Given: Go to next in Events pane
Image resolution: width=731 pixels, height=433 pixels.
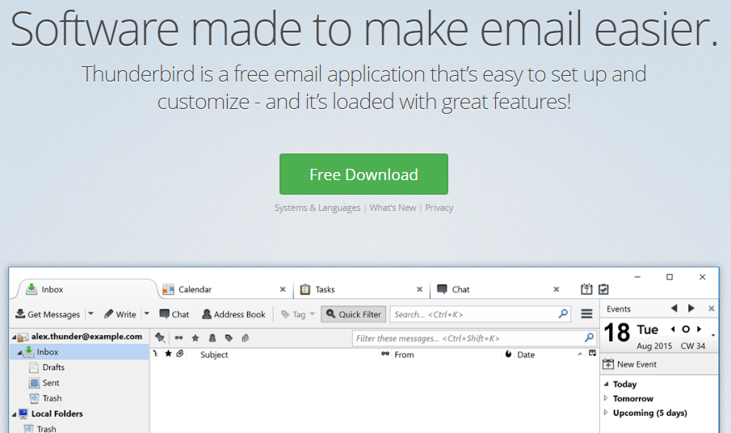Looking at the screenshot, I should [x=691, y=308].
